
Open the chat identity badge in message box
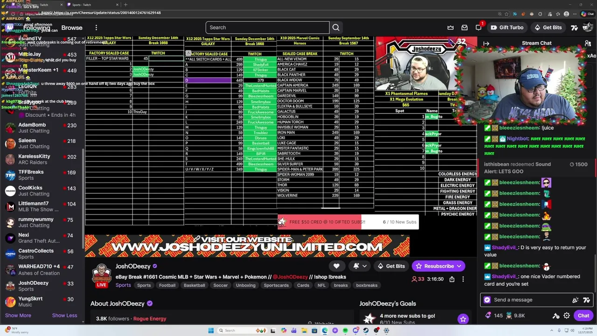487,300
